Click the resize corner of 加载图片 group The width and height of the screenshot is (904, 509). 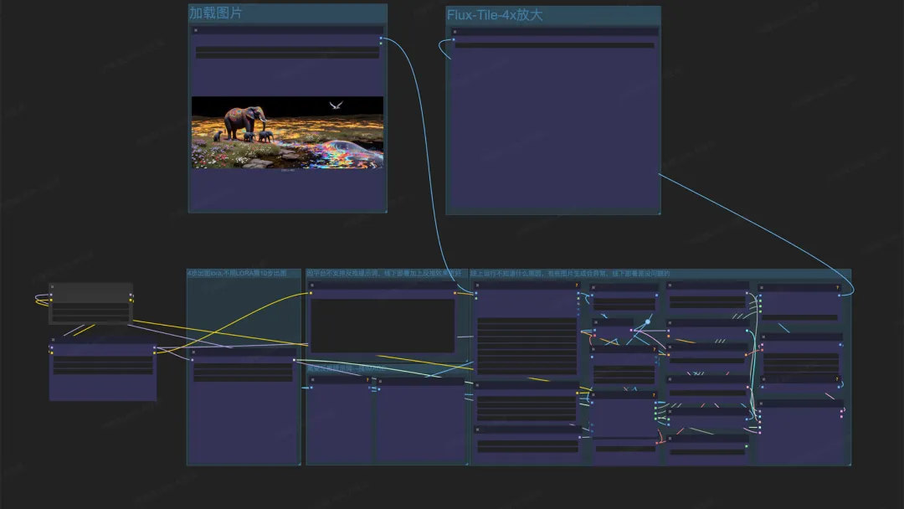(384, 210)
